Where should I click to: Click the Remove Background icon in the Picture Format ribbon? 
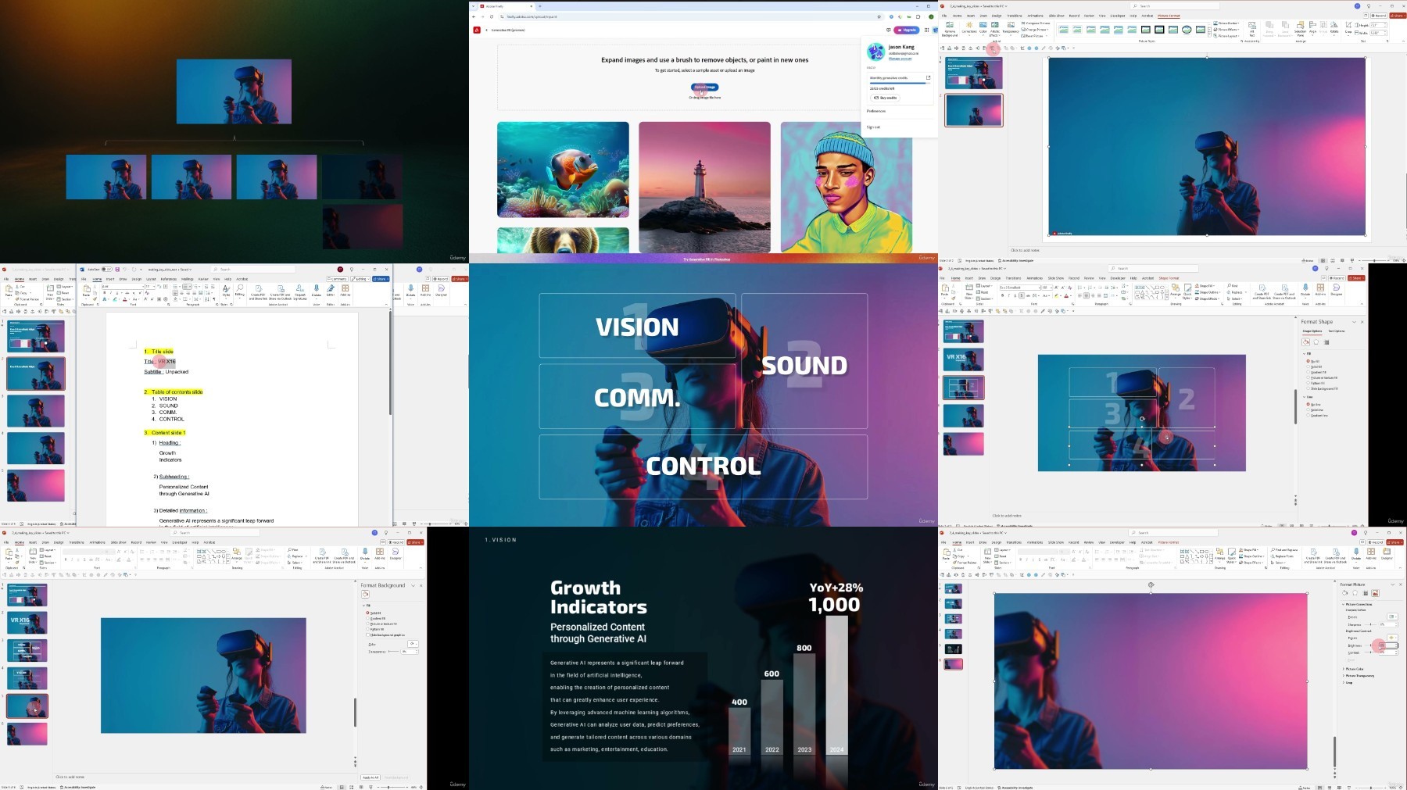coord(949,27)
